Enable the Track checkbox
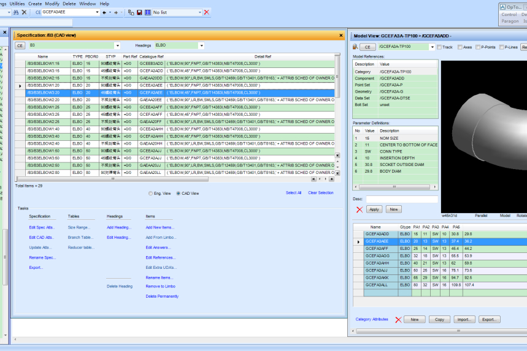Screen dimensions: 527x351 (440, 47)
